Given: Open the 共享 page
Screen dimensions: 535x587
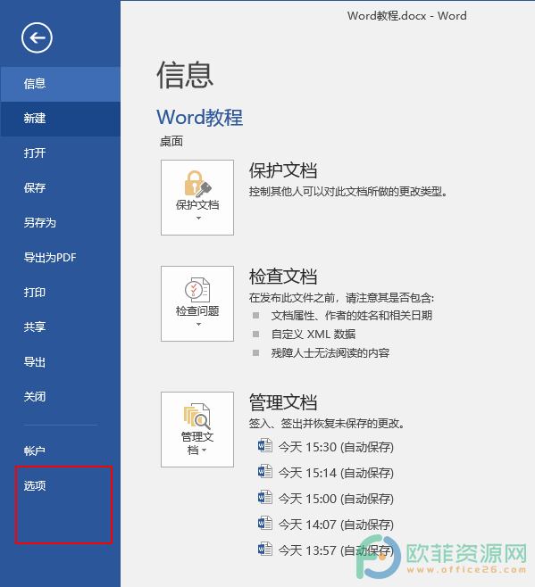Looking at the screenshot, I should [61, 327].
